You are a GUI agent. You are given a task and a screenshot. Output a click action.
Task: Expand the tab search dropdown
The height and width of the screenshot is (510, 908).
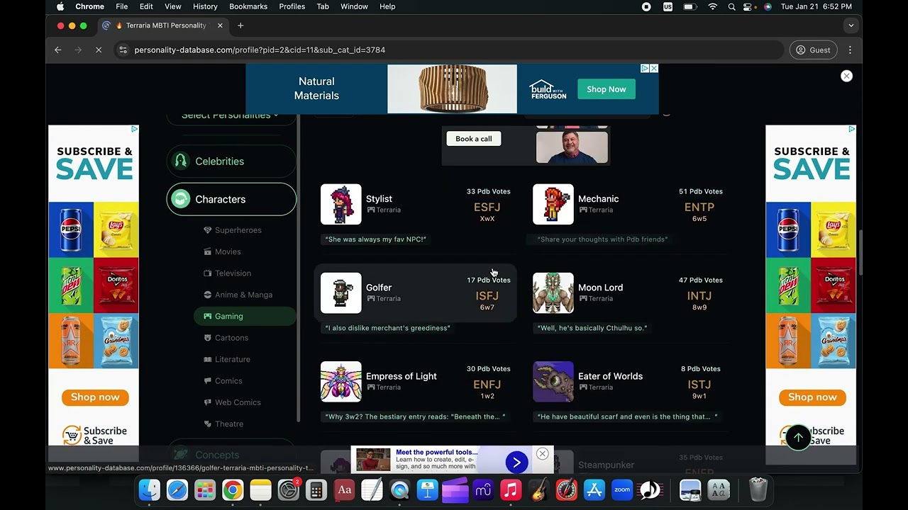click(x=851, y=25)
